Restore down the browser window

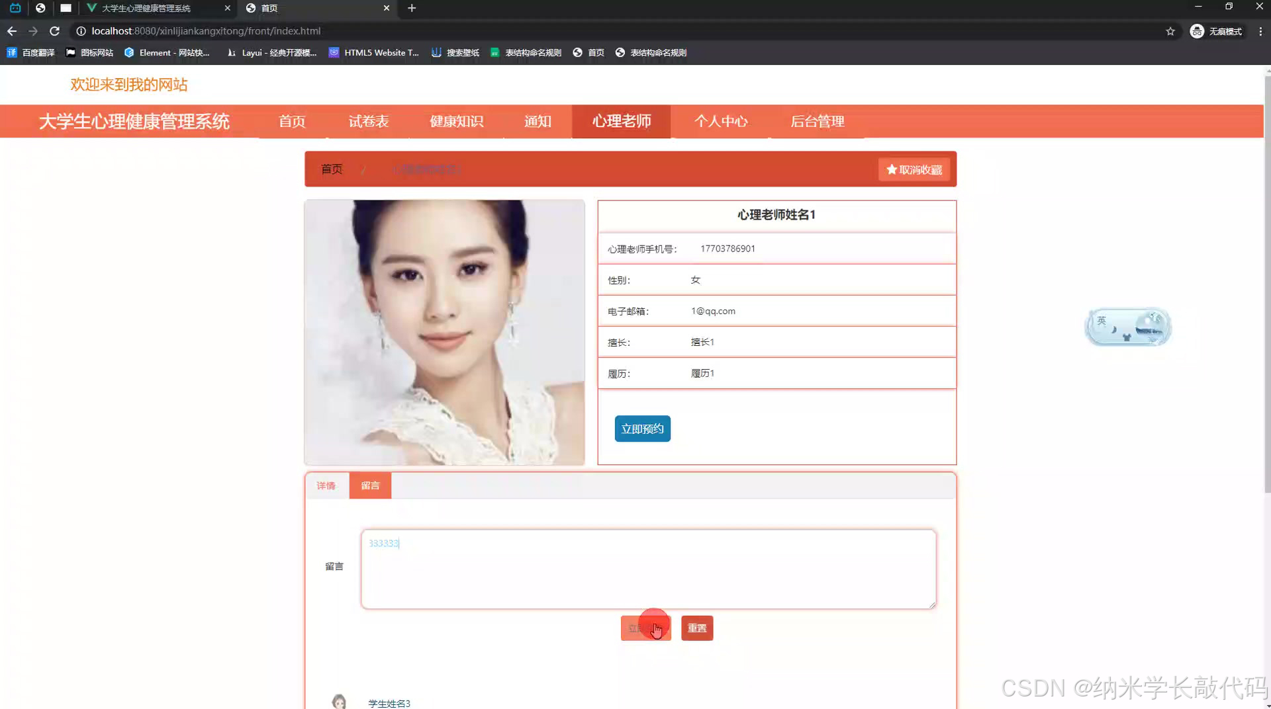(1229, 7)
